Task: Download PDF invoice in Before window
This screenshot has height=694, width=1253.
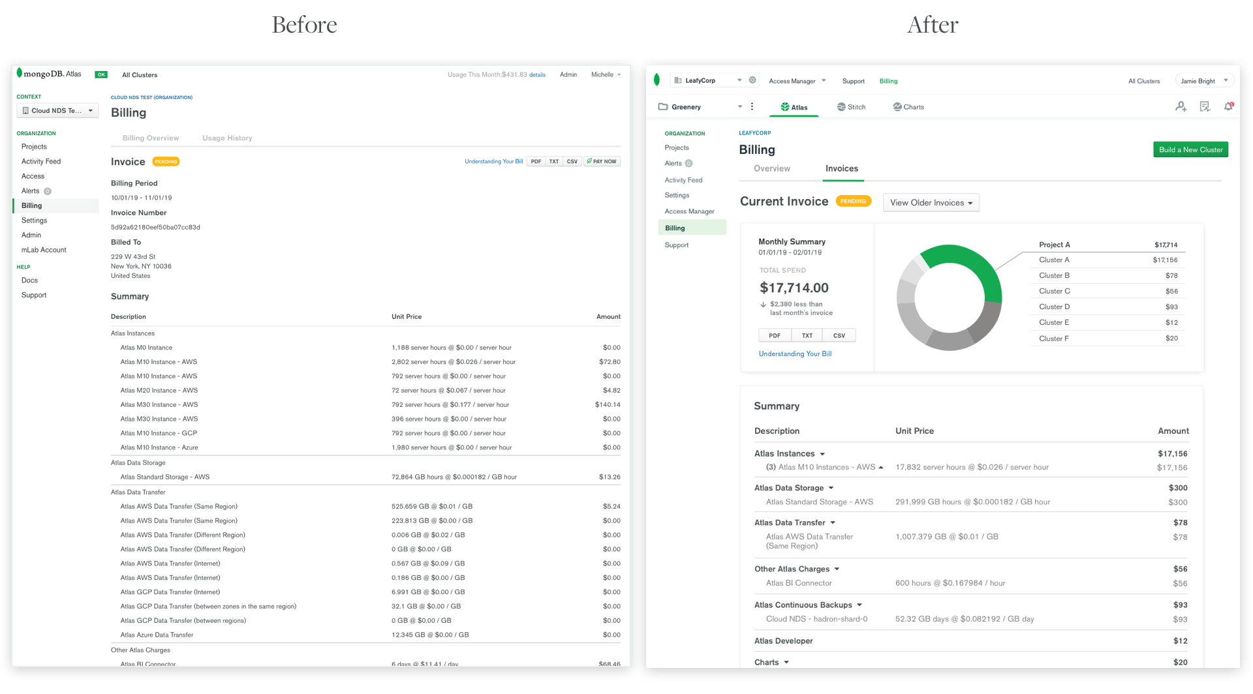Action: click(x=536, y=161)
